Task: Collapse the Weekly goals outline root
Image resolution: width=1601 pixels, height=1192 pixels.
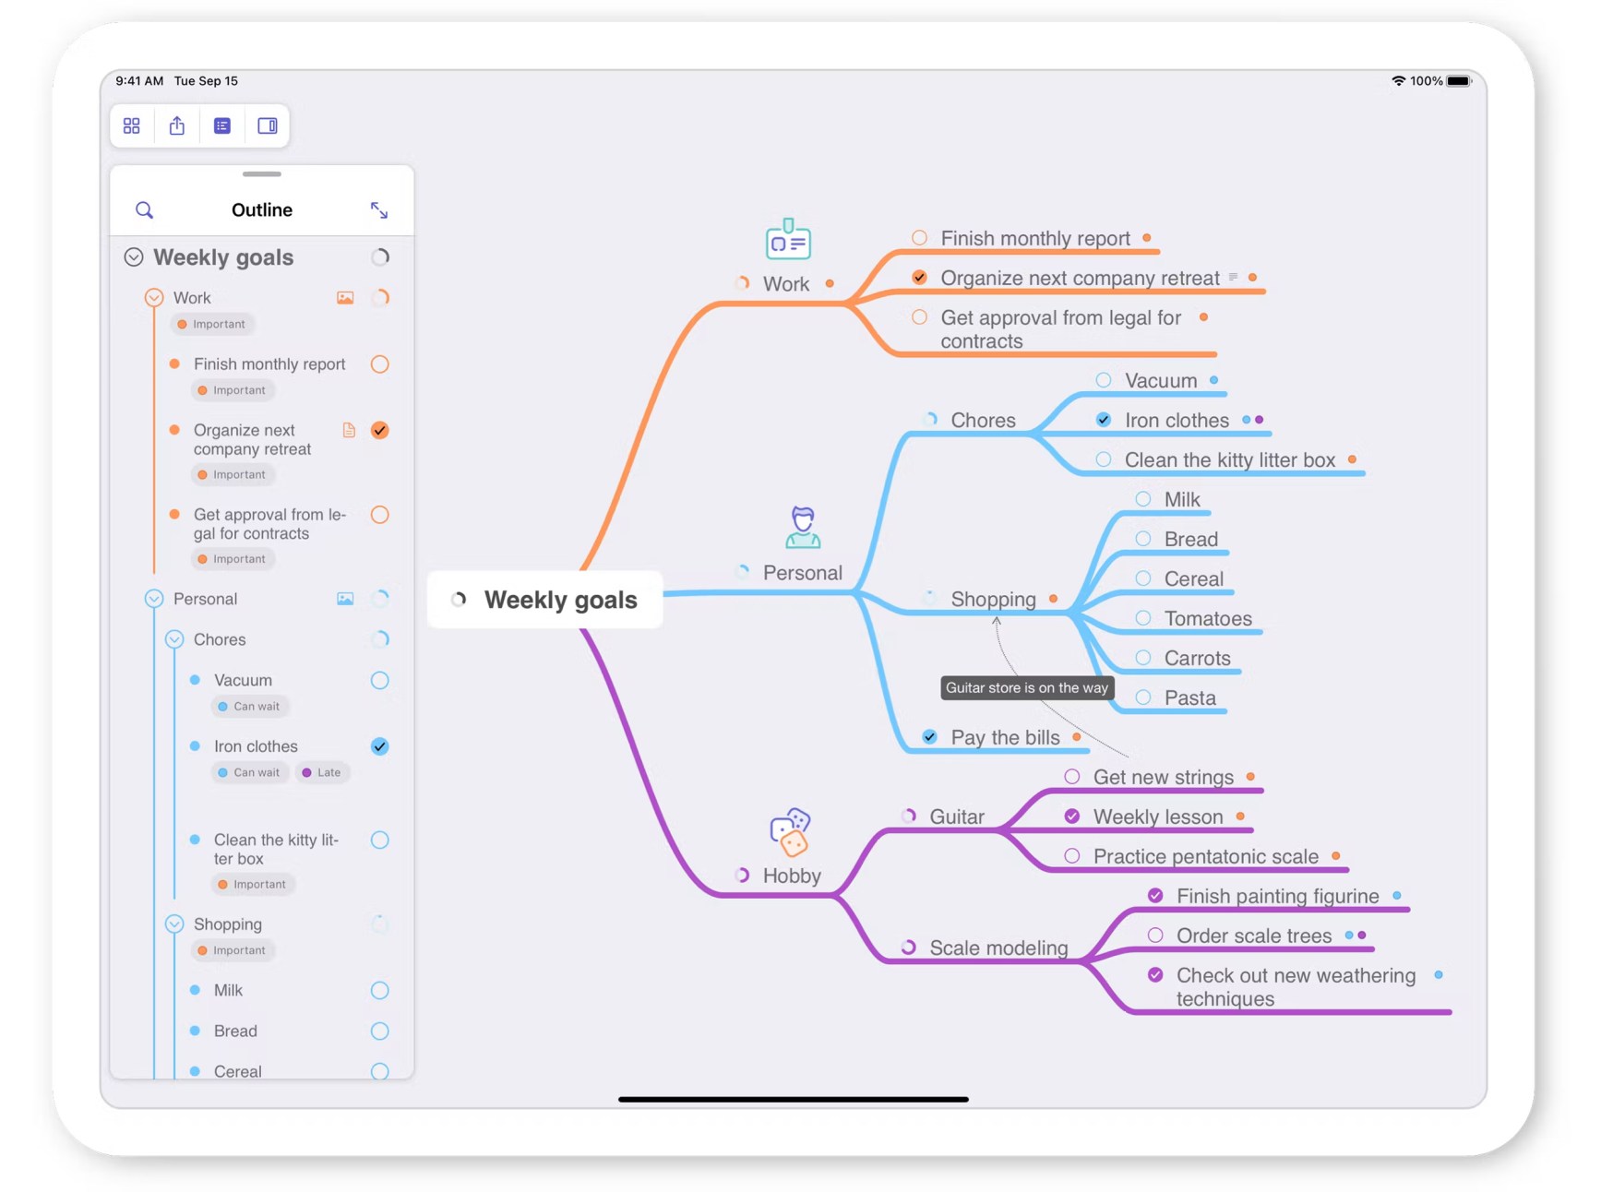Action: tap(134, 257)
